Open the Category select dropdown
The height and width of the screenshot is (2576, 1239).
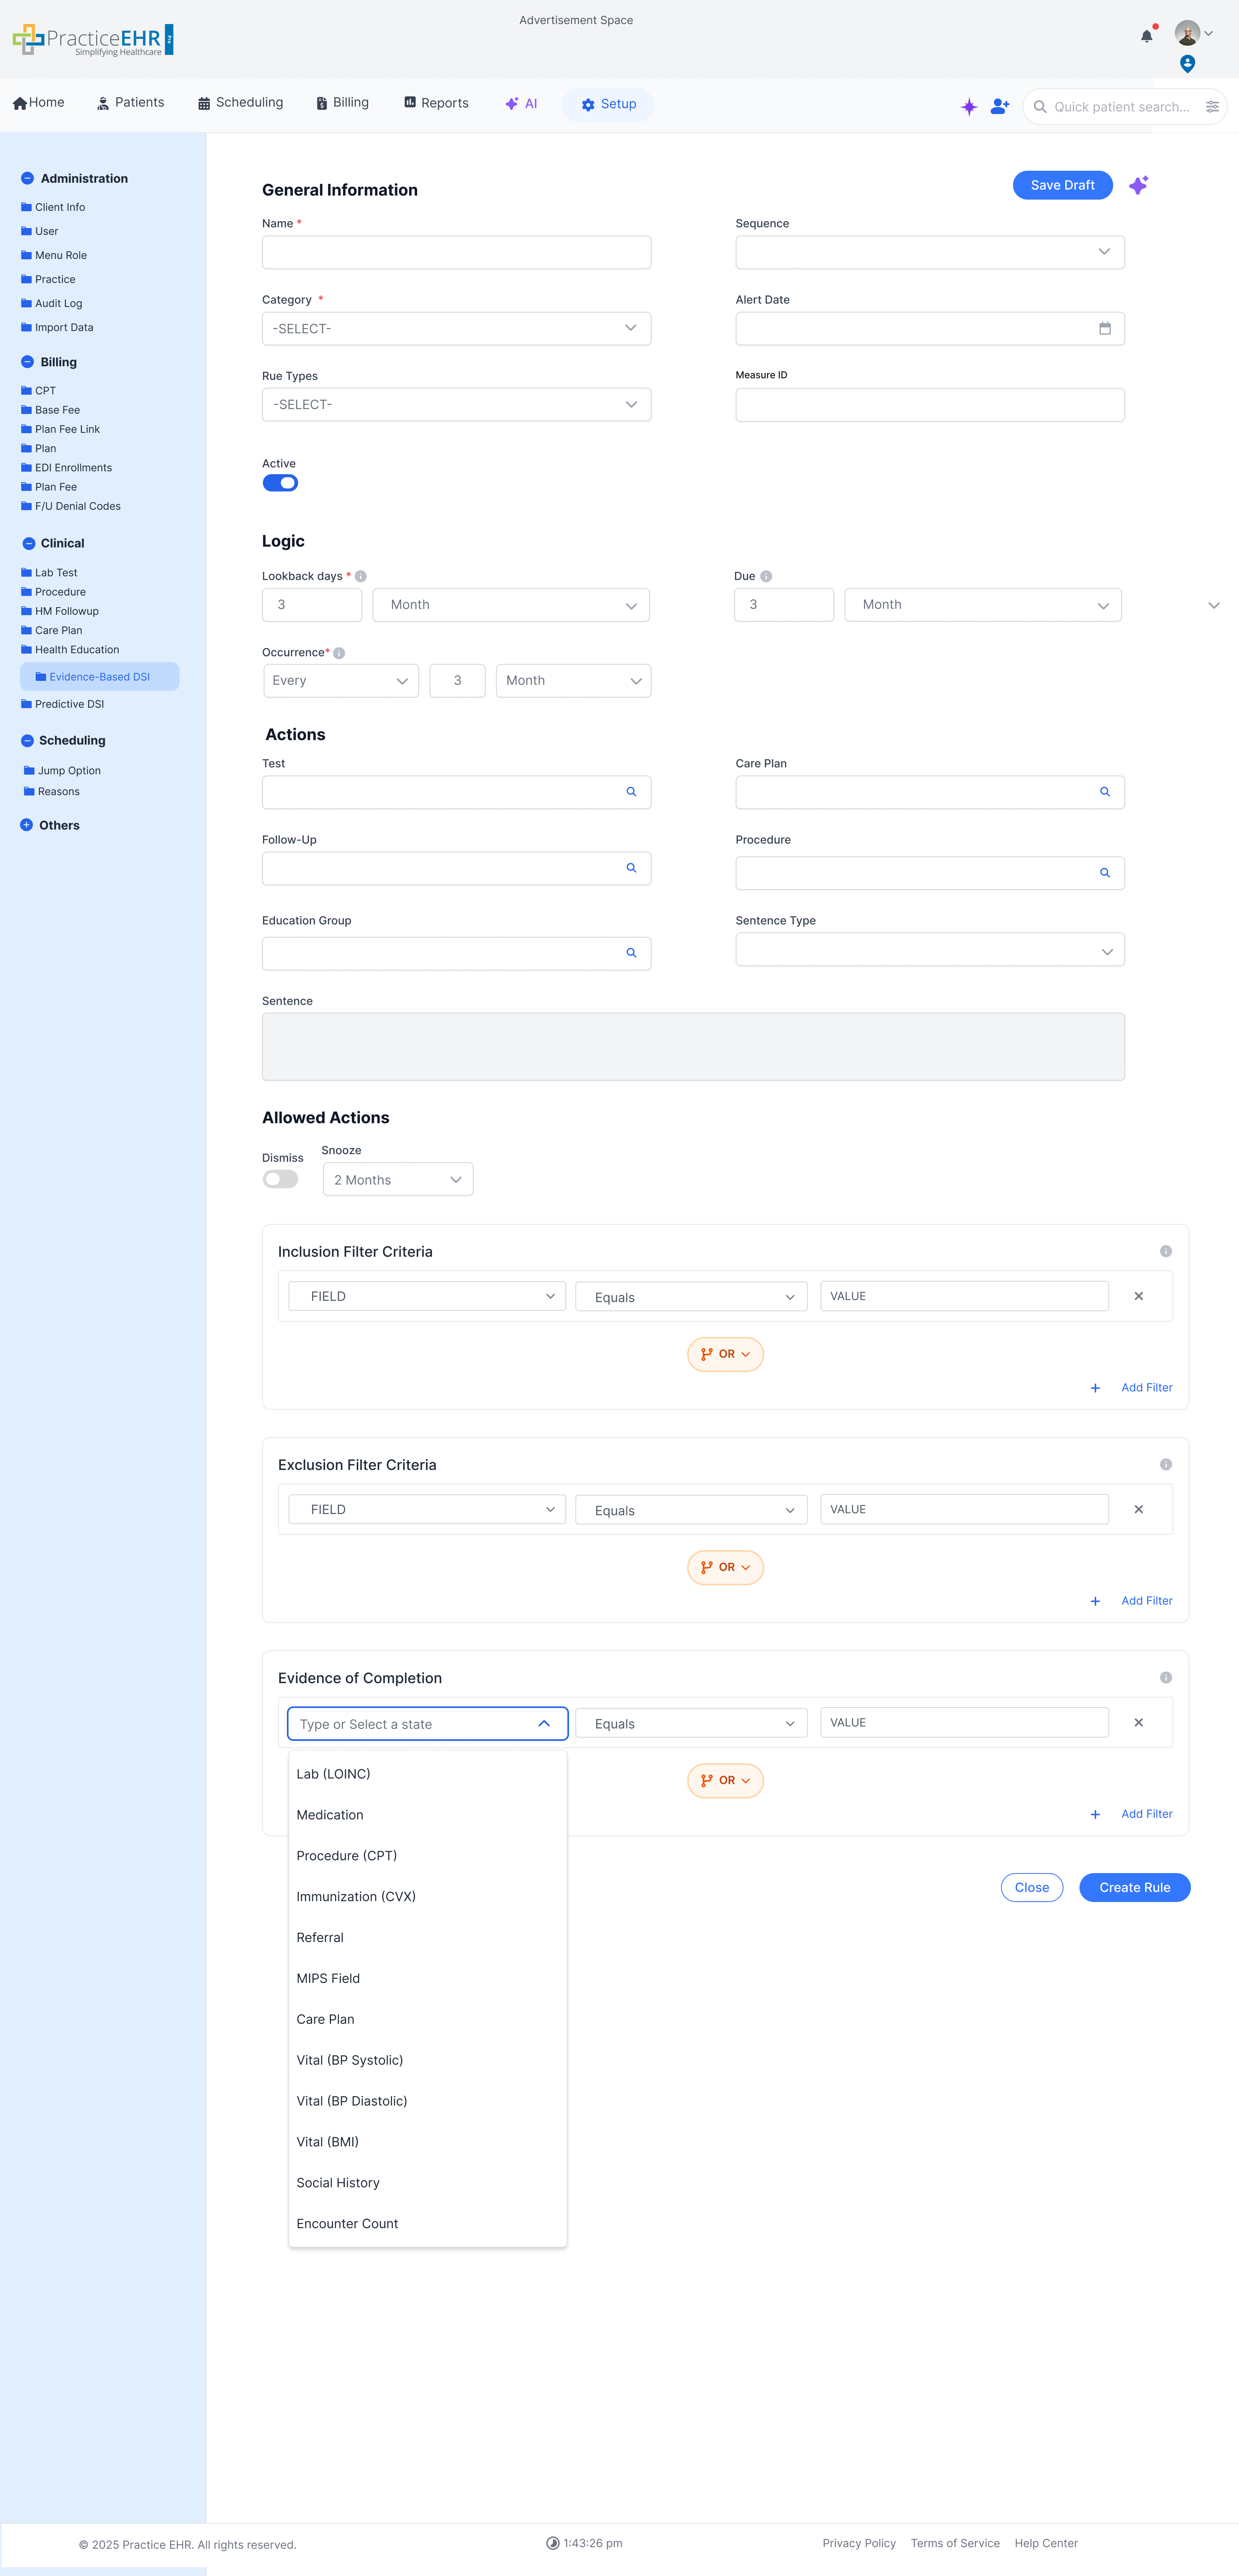(x=456, y=328)
